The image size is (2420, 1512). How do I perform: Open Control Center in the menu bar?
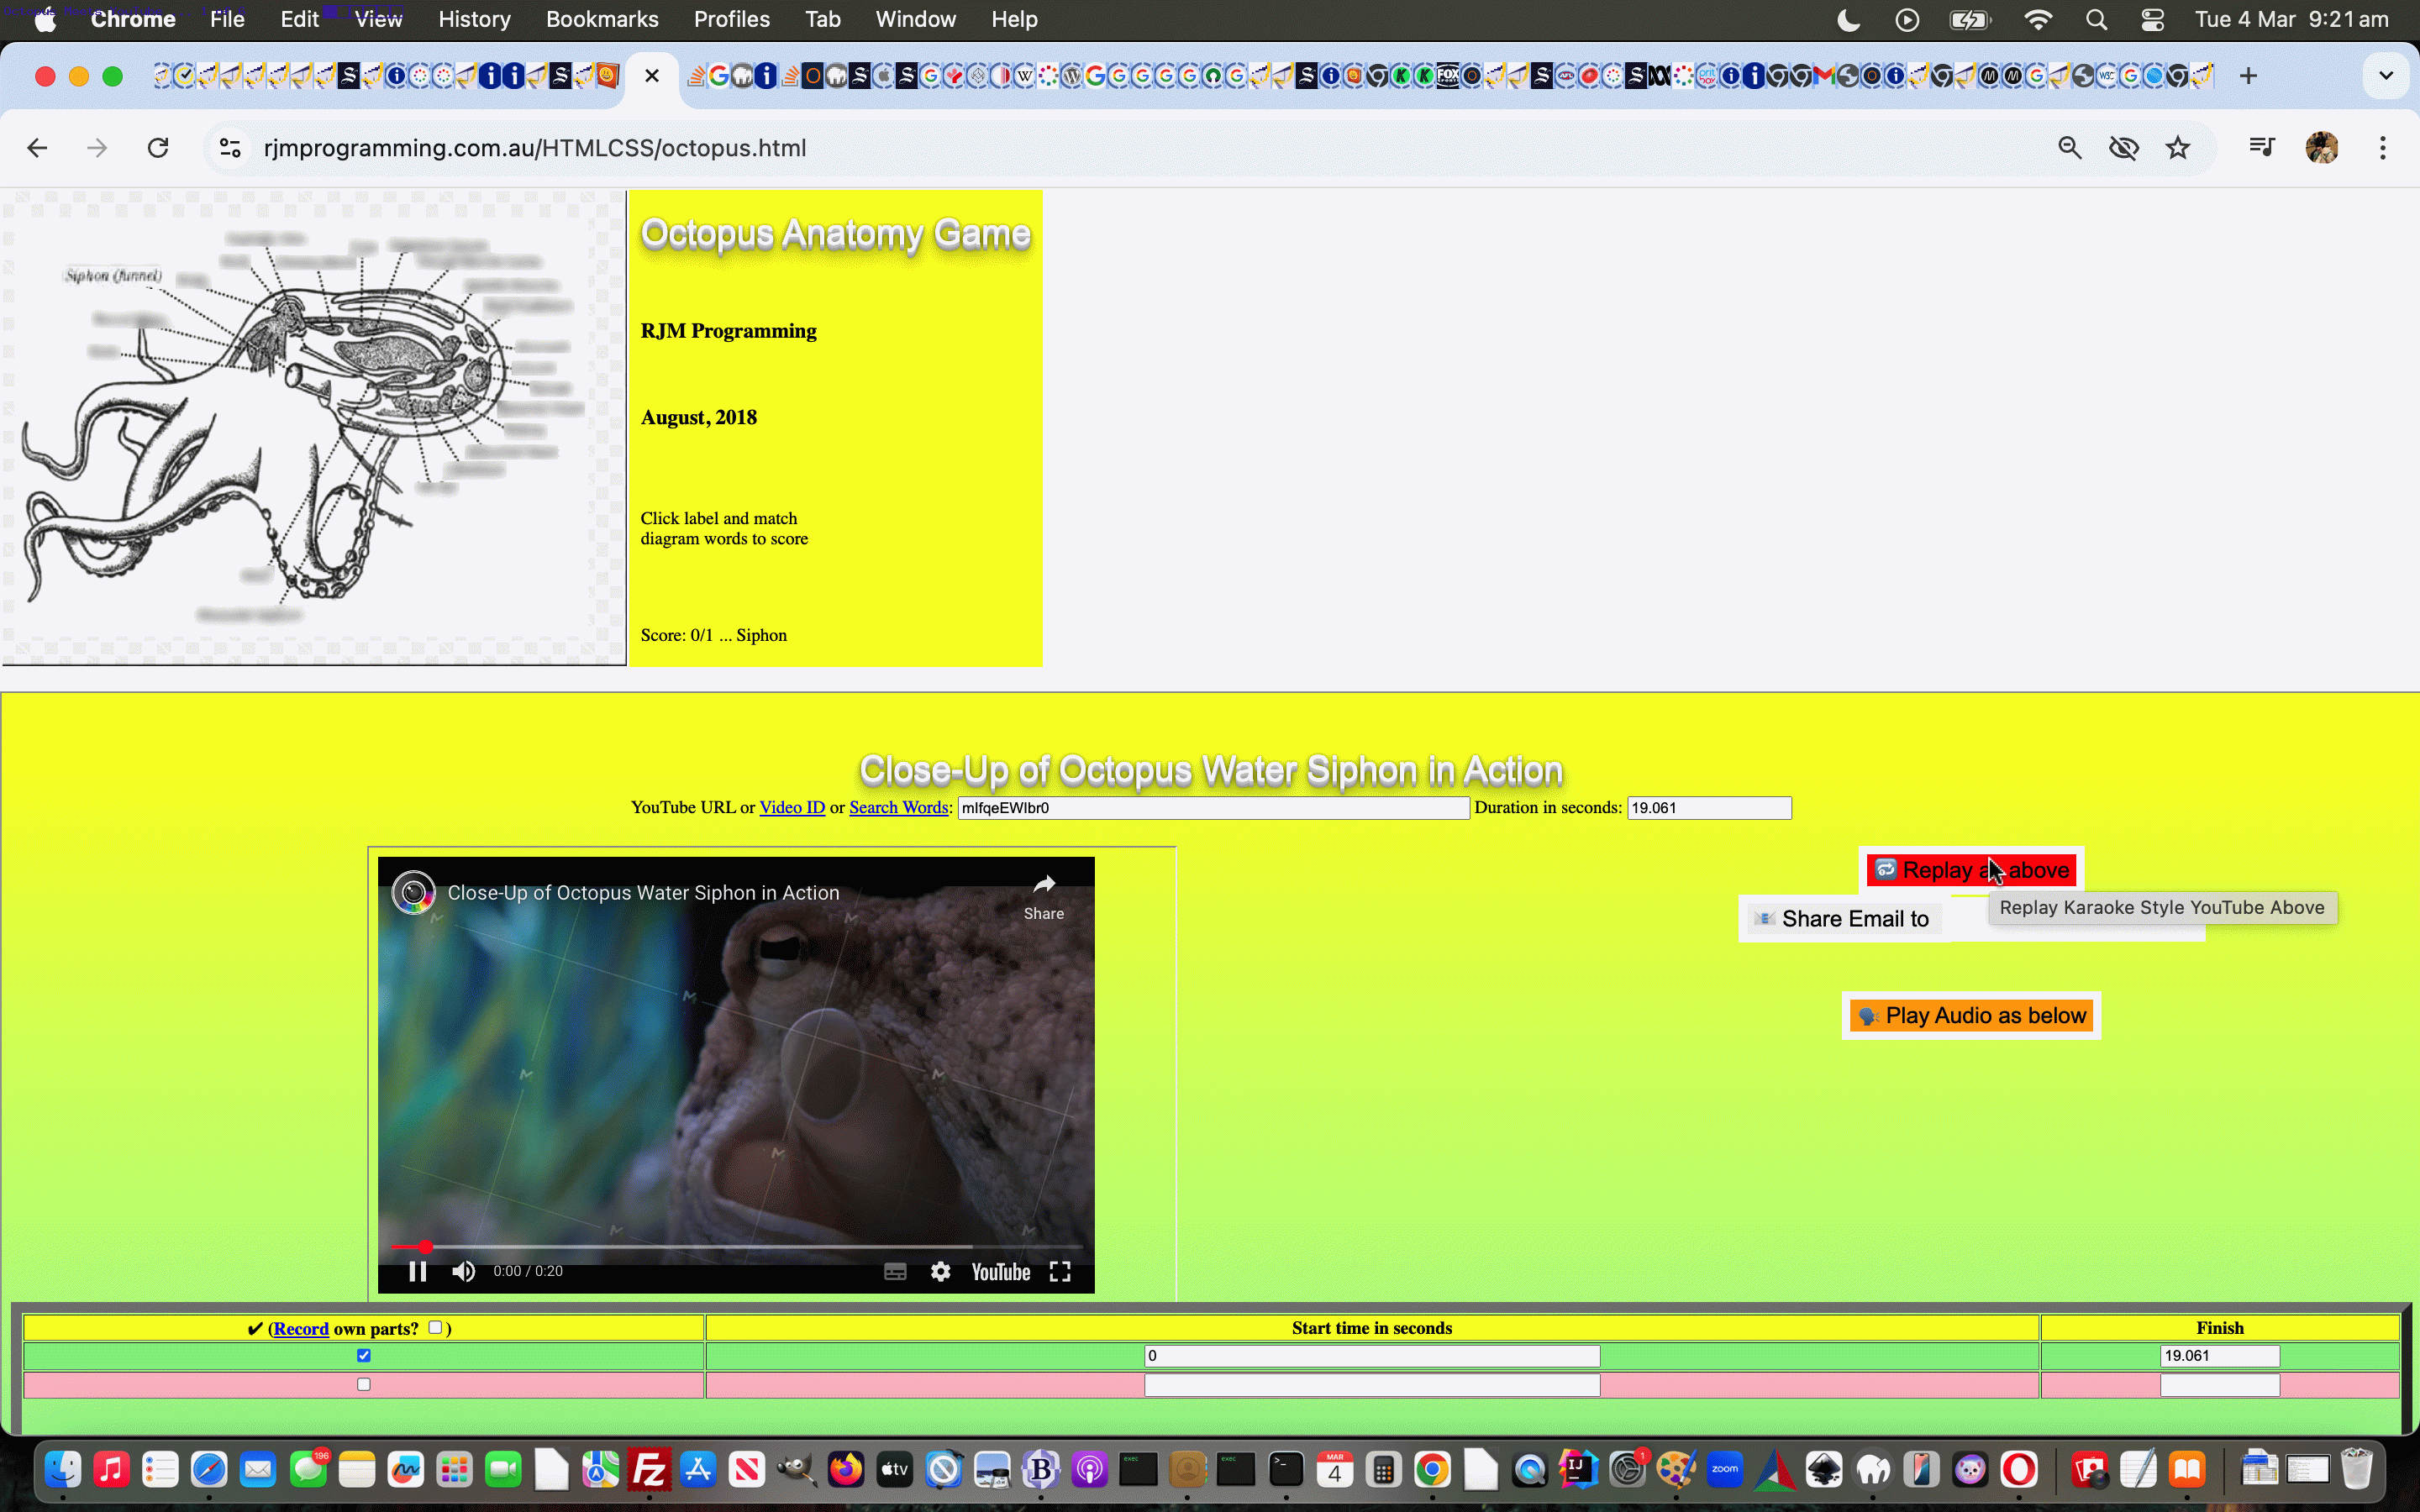pos(2152,19)
